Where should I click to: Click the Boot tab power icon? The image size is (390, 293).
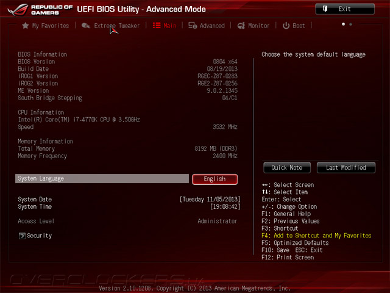tap(286, 26)
